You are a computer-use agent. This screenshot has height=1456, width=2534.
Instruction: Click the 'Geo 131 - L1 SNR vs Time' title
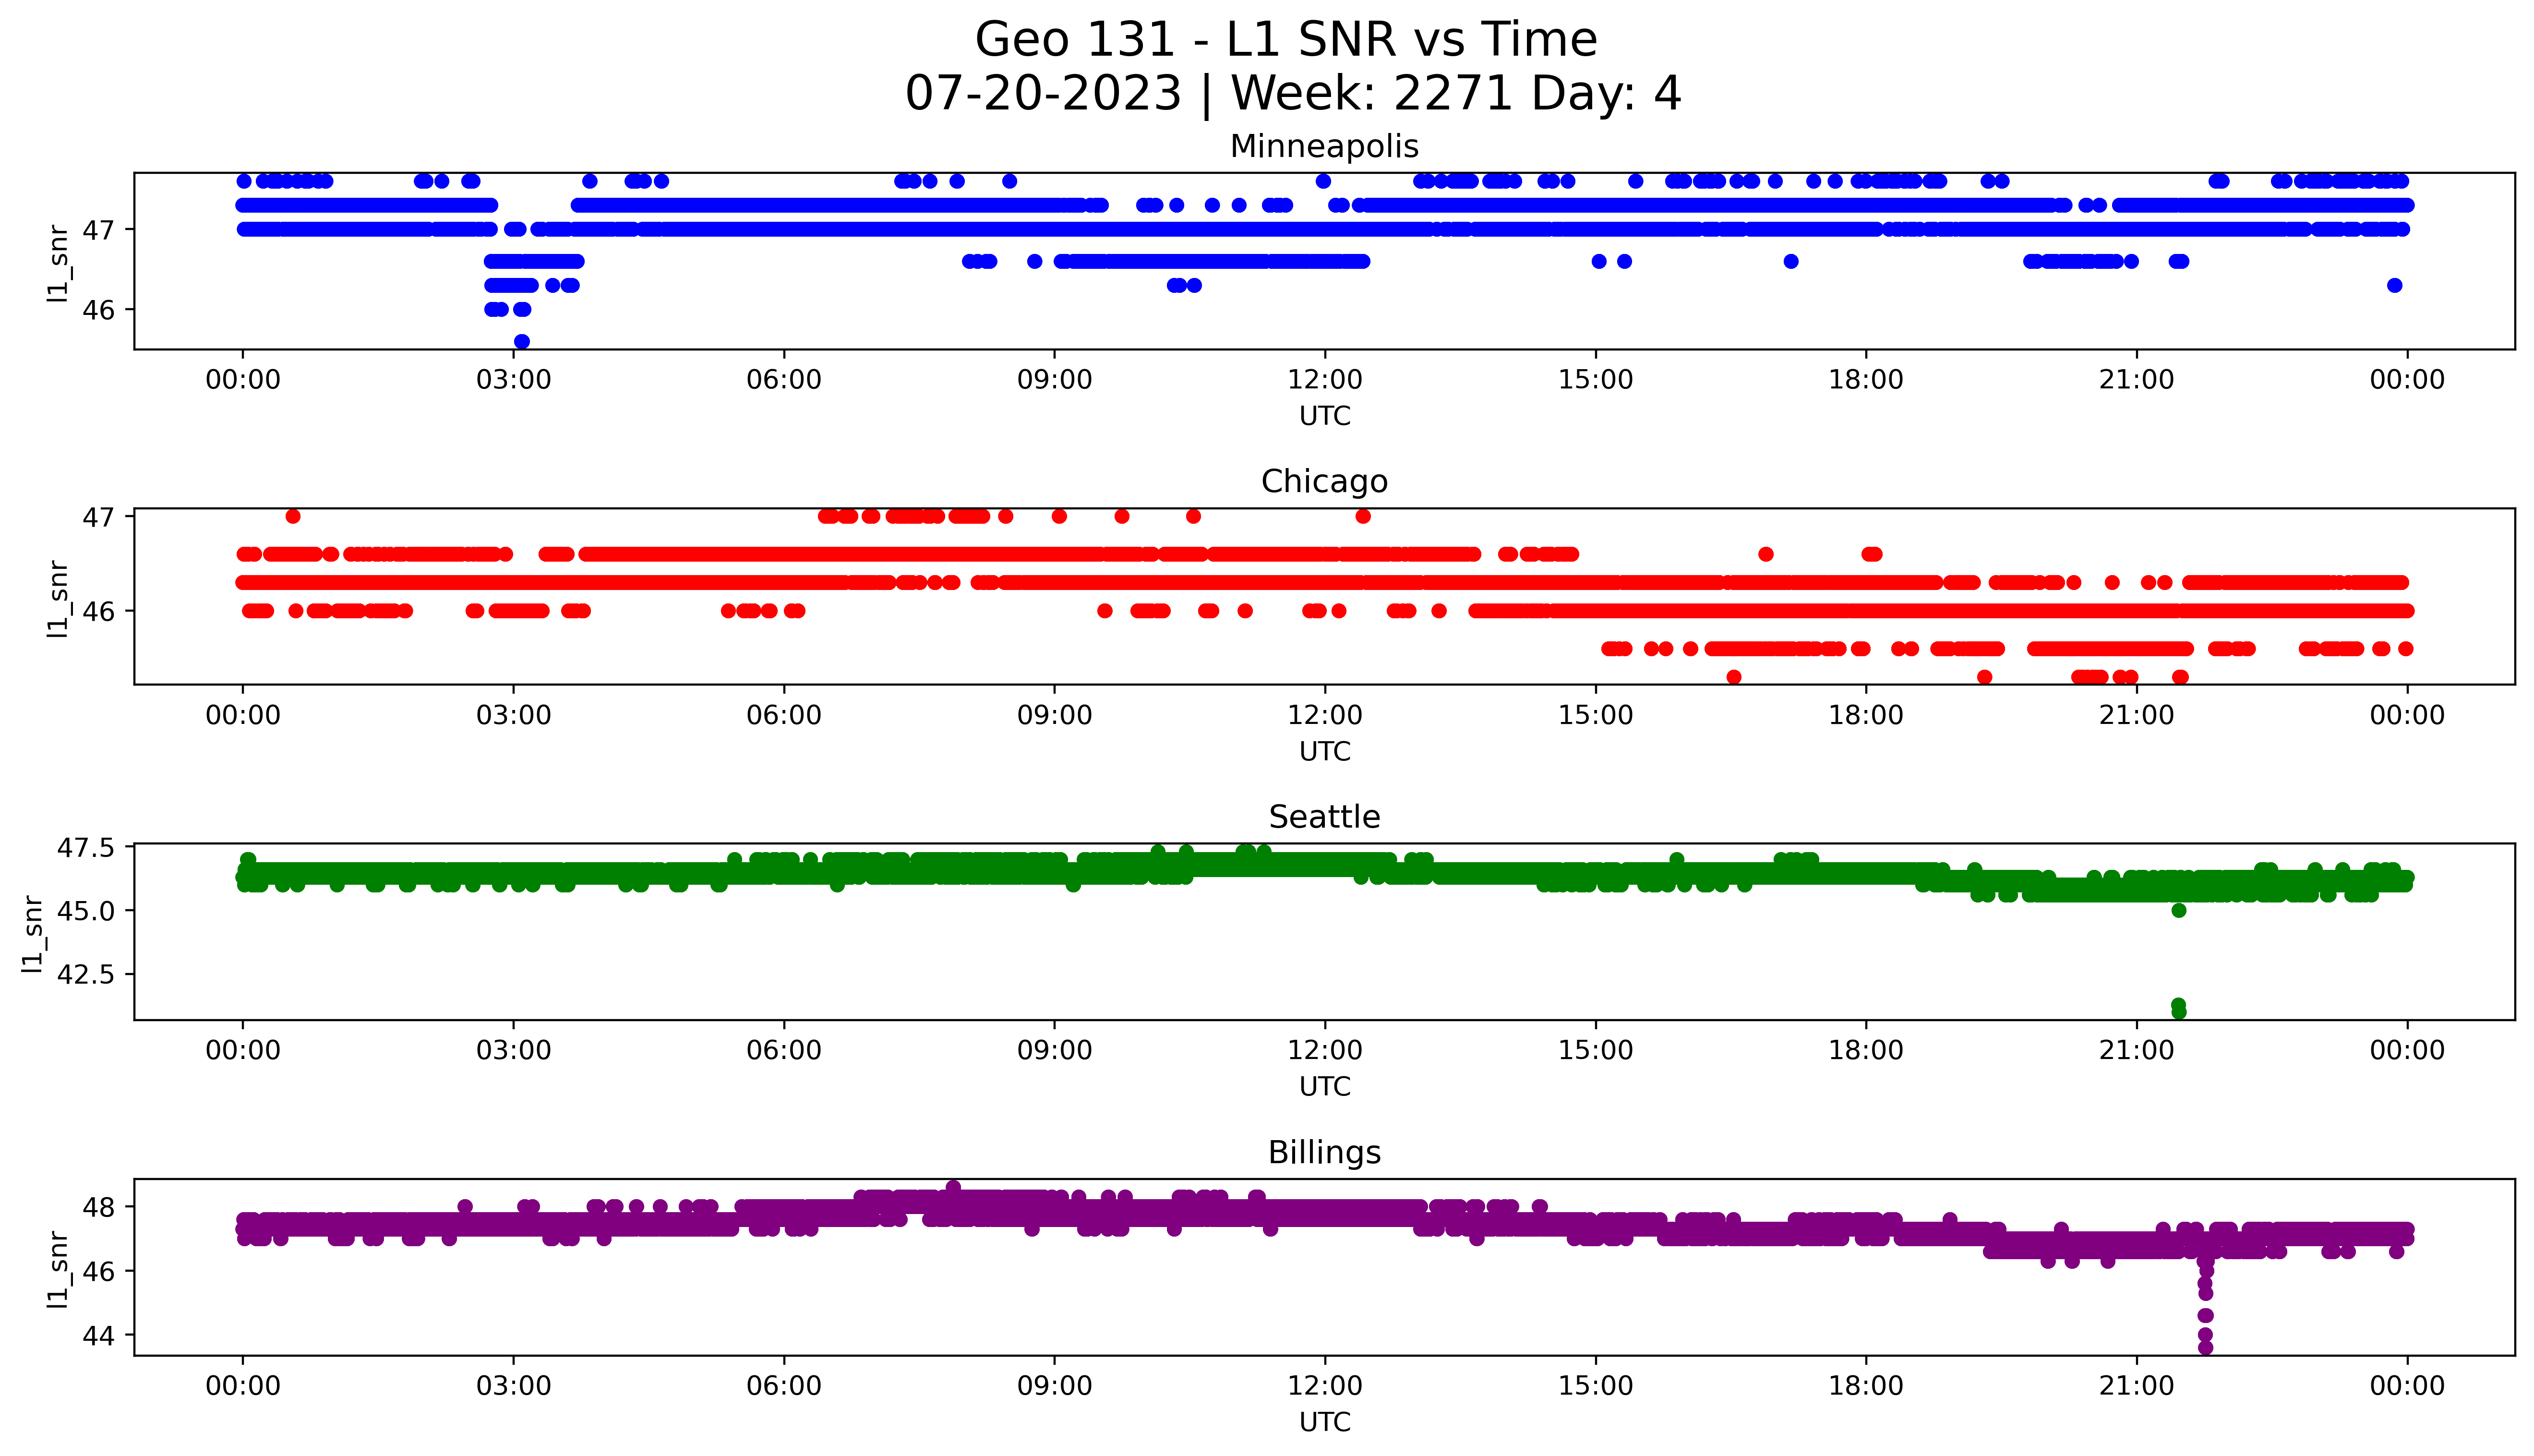coord(1285,40)
